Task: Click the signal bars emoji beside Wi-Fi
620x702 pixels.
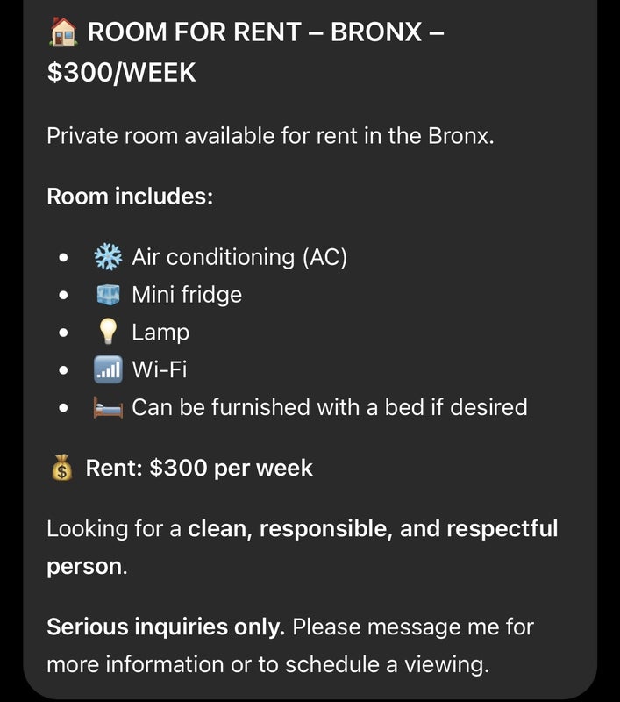Action: [x=108, y=369]
